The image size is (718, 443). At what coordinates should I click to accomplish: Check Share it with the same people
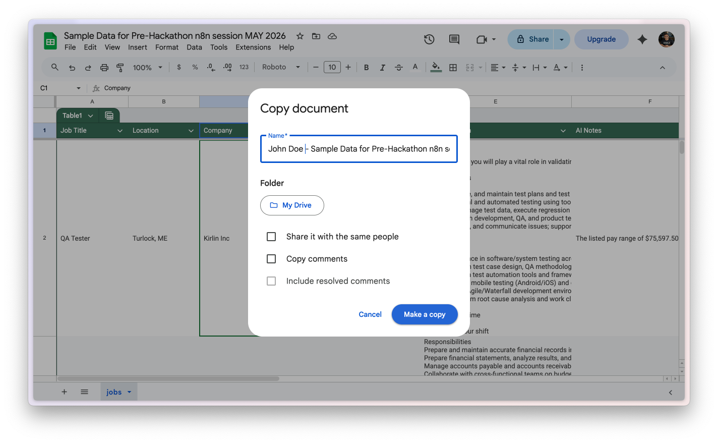point(271,237)
